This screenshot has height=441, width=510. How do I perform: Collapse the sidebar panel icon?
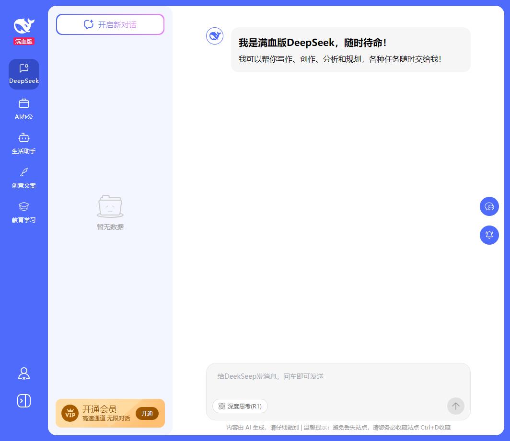click(24, 401)
